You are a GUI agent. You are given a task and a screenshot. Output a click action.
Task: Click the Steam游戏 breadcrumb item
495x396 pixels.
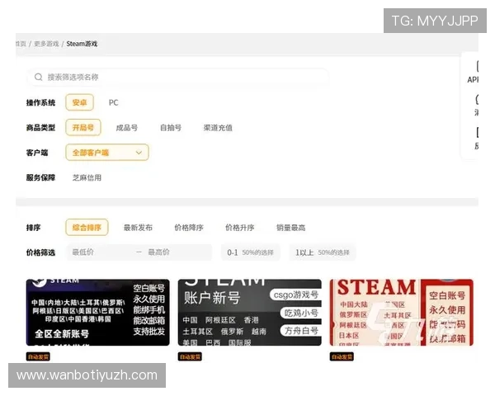82,44
